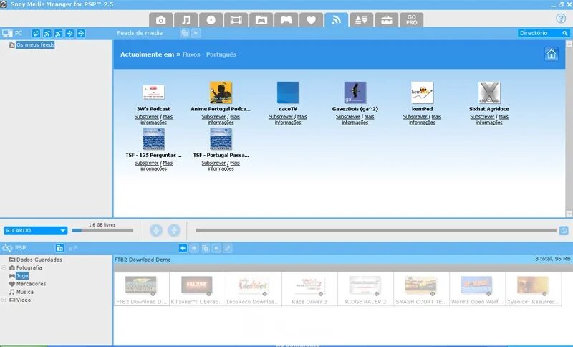The height and width of the screenshot is (347, 573).
Task: Click Subscrever under TSF - 125 Perguntas
Action: pos(147,163)
